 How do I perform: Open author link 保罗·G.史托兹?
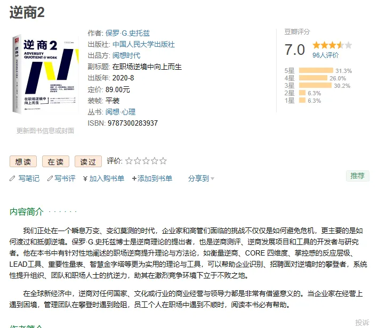127,33
